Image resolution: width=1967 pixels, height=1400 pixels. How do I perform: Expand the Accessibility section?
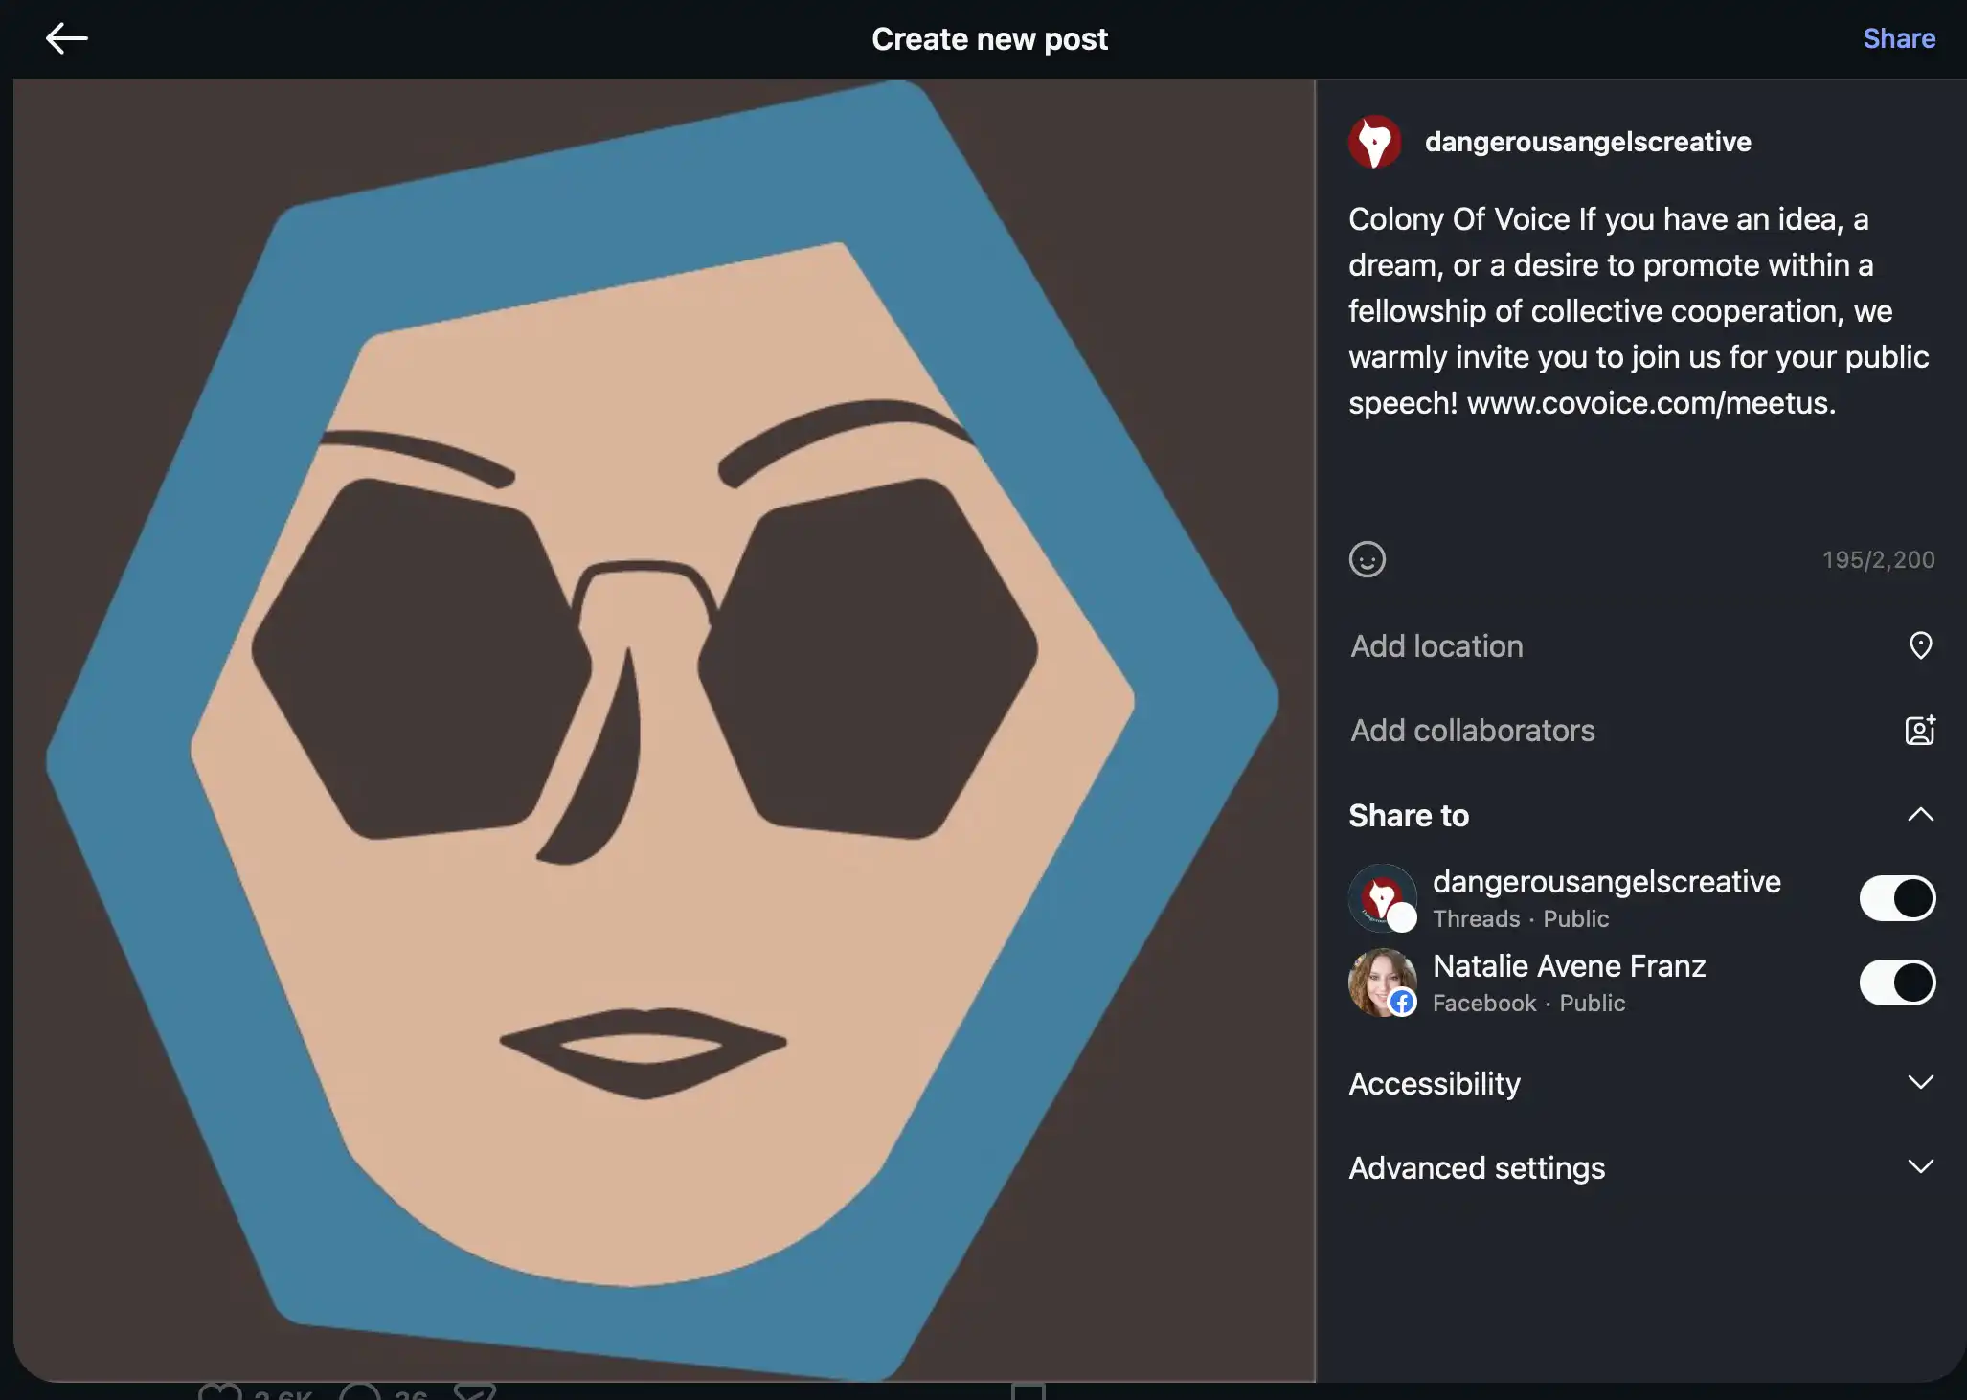click(x=1641, y=1083)
